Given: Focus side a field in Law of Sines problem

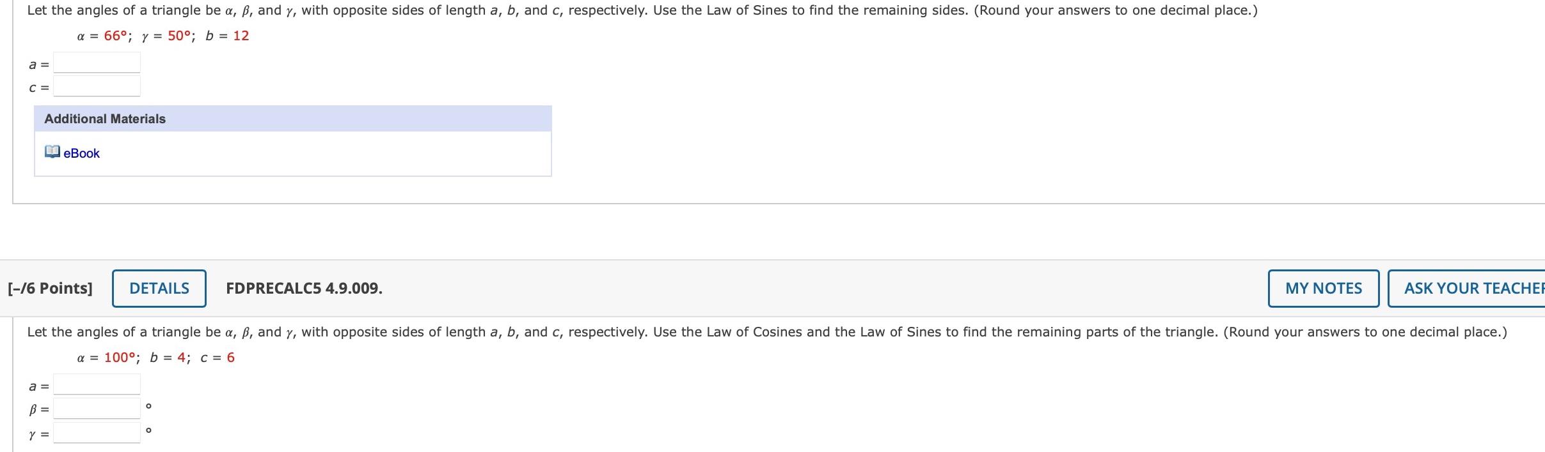Looking at the screenshot, I should point(97,63).
